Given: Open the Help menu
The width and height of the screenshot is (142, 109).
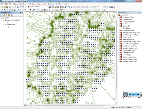Looking at the screenshot, I should tap(65, 4).
